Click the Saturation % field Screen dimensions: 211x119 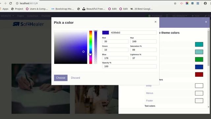[143, 50]
